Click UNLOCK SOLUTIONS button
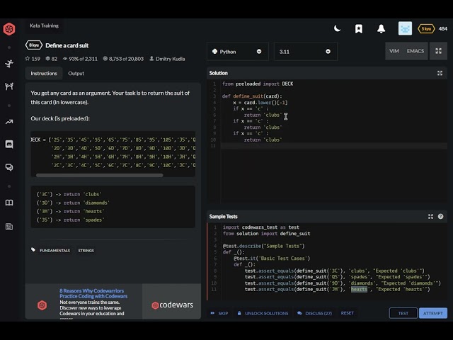453x340 pixels. pos(263,313)
